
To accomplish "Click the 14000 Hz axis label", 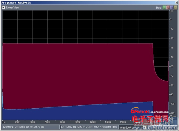I will [x=108, y=122].
